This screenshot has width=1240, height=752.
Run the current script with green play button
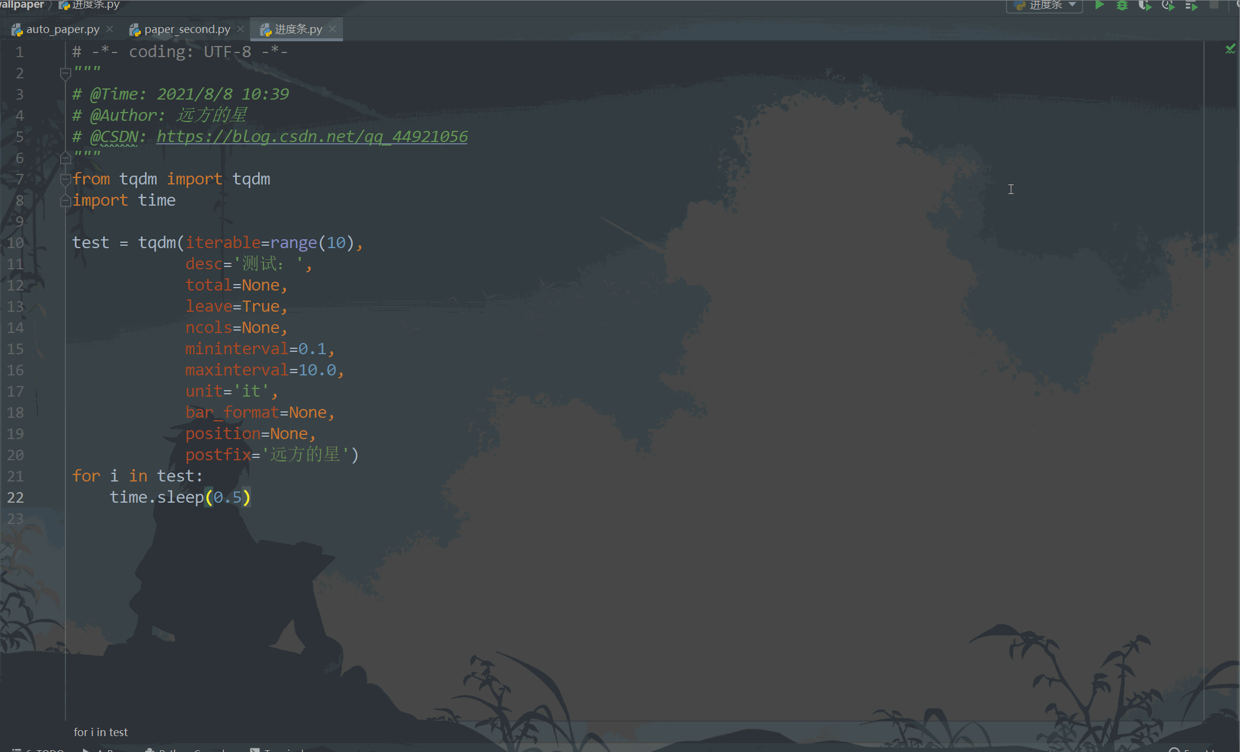(1099, 5)
